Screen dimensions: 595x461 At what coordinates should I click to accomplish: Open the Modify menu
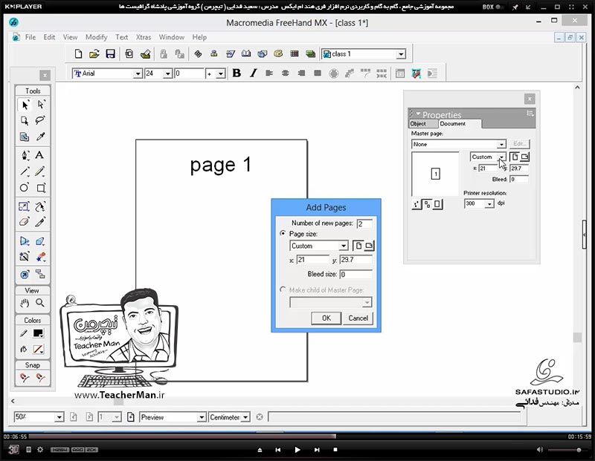click(97, 37)
